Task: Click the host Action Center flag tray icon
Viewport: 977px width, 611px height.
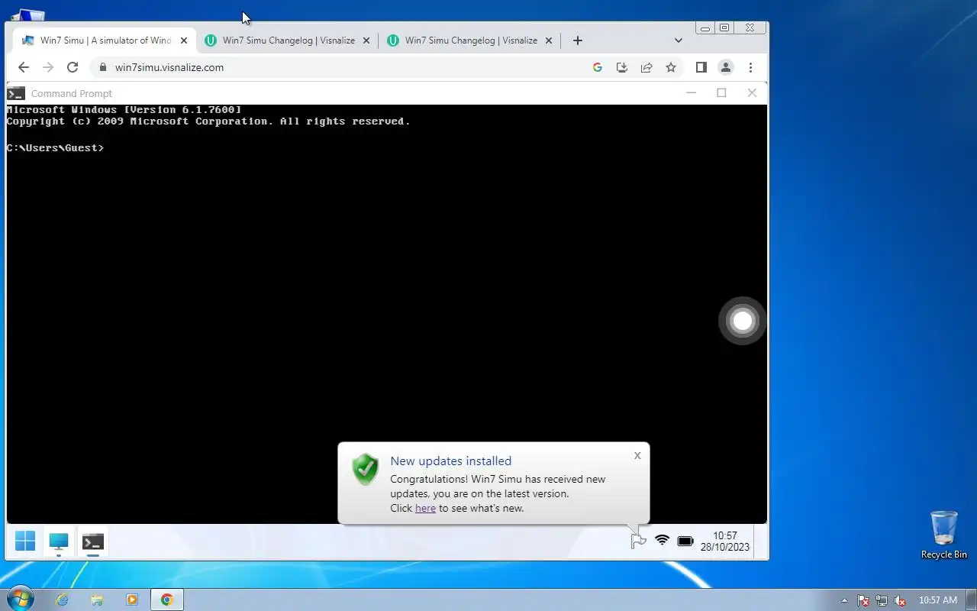Action: click(x=863, y=600)
